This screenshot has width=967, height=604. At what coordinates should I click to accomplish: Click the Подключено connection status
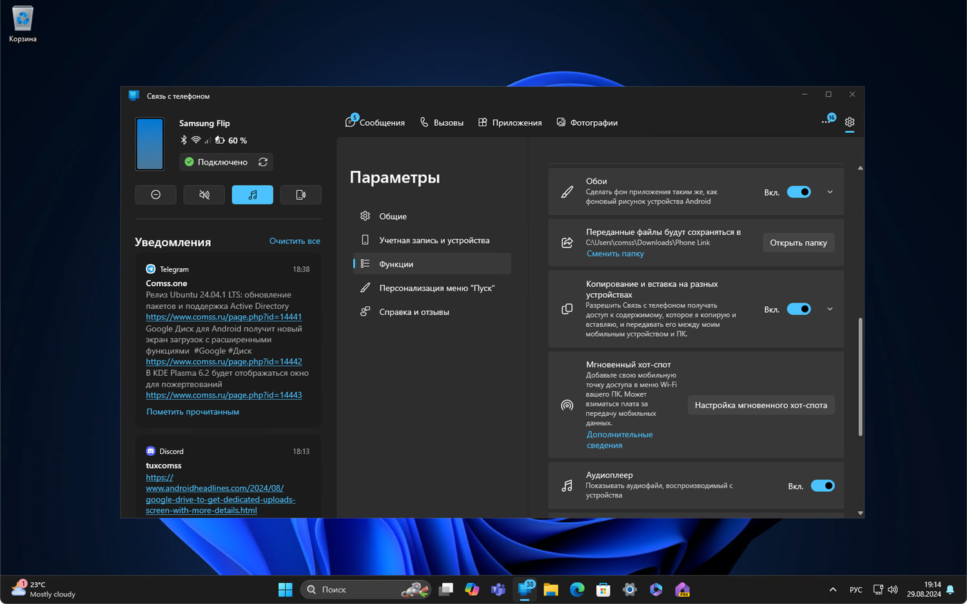pyautogui.click(x=216, y=162)
